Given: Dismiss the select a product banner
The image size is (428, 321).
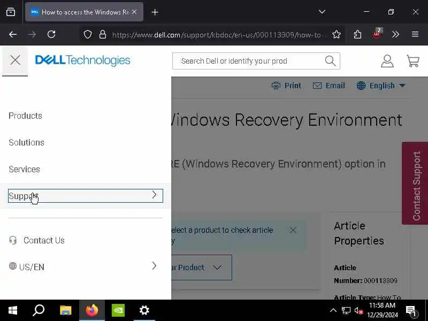Looking at the screenshot, I should coord(293,230).
